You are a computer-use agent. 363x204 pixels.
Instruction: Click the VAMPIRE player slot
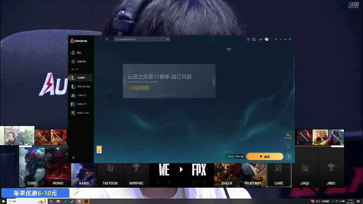click(136, 175)
